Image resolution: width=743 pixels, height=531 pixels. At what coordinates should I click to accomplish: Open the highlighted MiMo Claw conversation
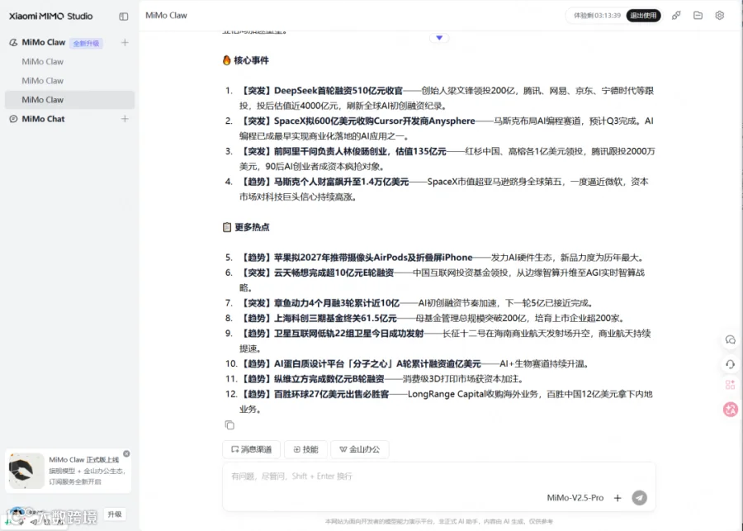[69, 100]
